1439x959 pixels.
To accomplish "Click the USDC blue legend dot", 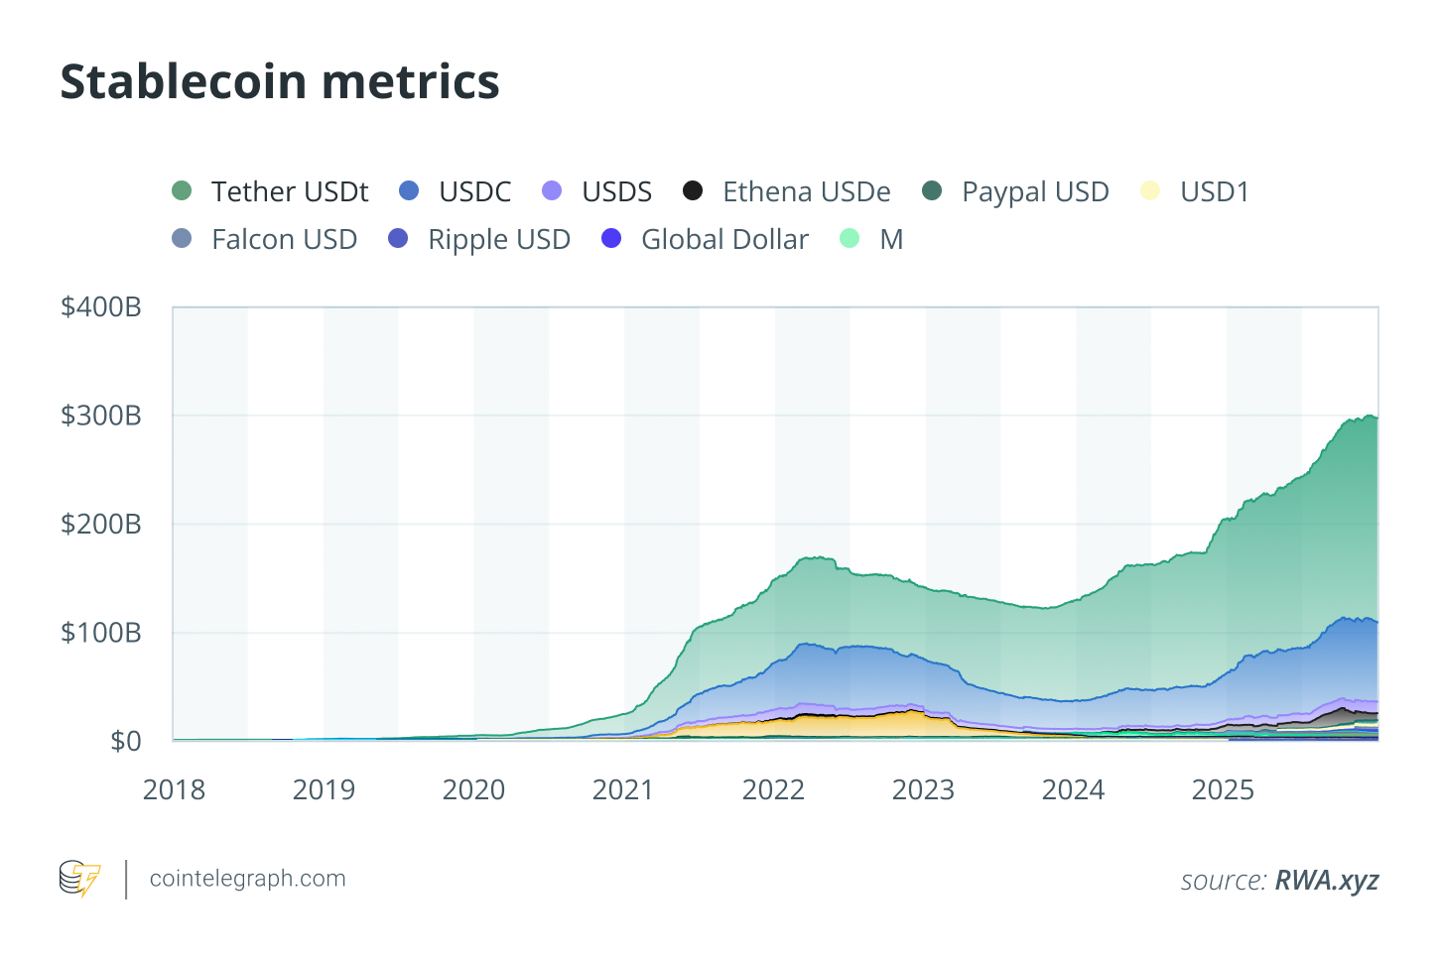I will coord(409,190).
